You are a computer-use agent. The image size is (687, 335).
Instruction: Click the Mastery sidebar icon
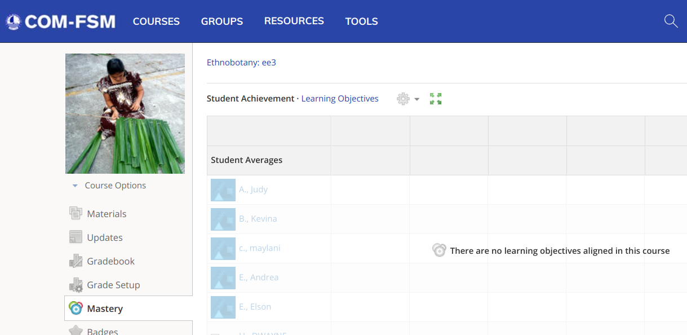pyautogui.click(x=76, y=308)
